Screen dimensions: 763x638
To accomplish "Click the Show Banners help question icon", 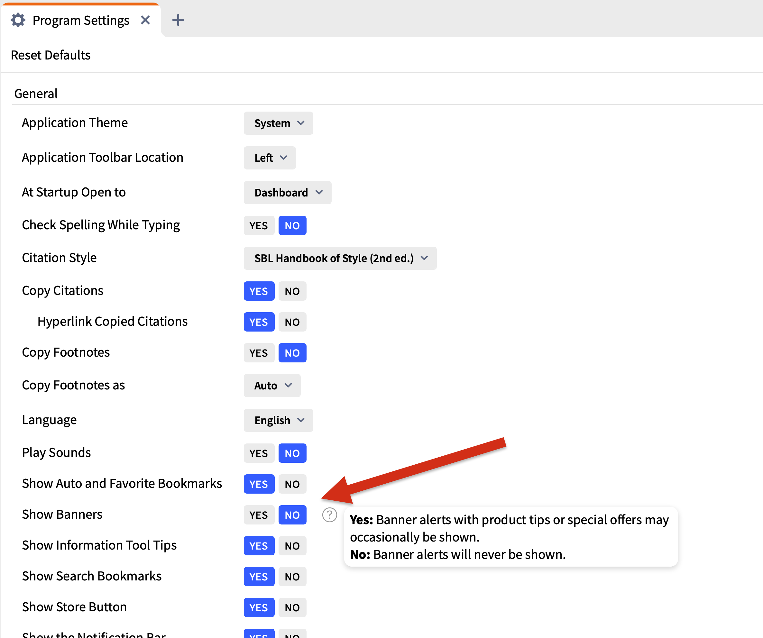I will (x=329, y=515).
